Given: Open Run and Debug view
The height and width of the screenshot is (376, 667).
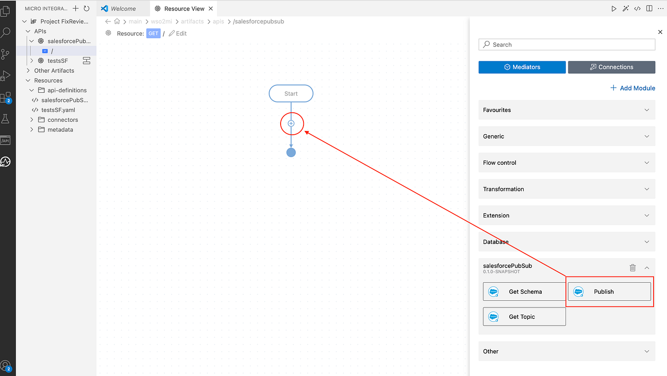Looking at the screenshot, I should click(x=6, y=76).
